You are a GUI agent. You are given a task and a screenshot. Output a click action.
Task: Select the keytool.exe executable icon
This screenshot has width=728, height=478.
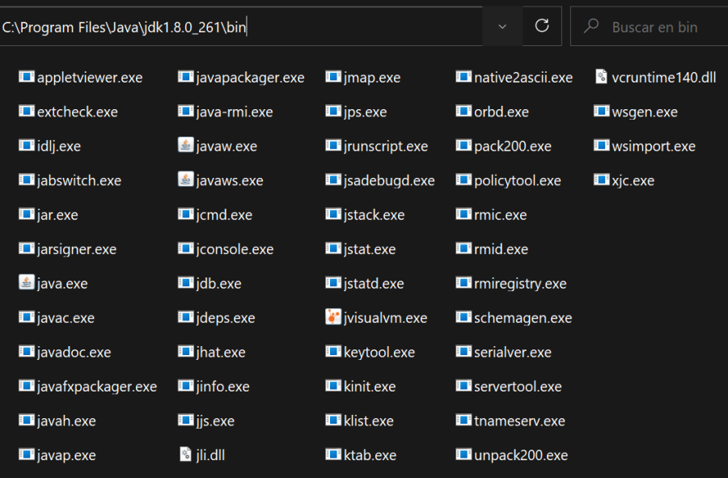point(332,352)
